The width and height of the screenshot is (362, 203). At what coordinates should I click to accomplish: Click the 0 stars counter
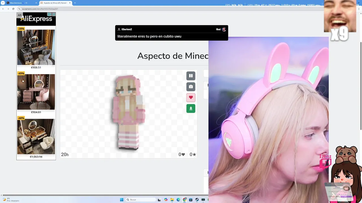click(x=193, y=155)
